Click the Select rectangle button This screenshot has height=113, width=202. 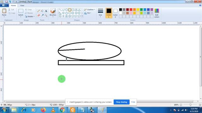(x=21, y=12)
